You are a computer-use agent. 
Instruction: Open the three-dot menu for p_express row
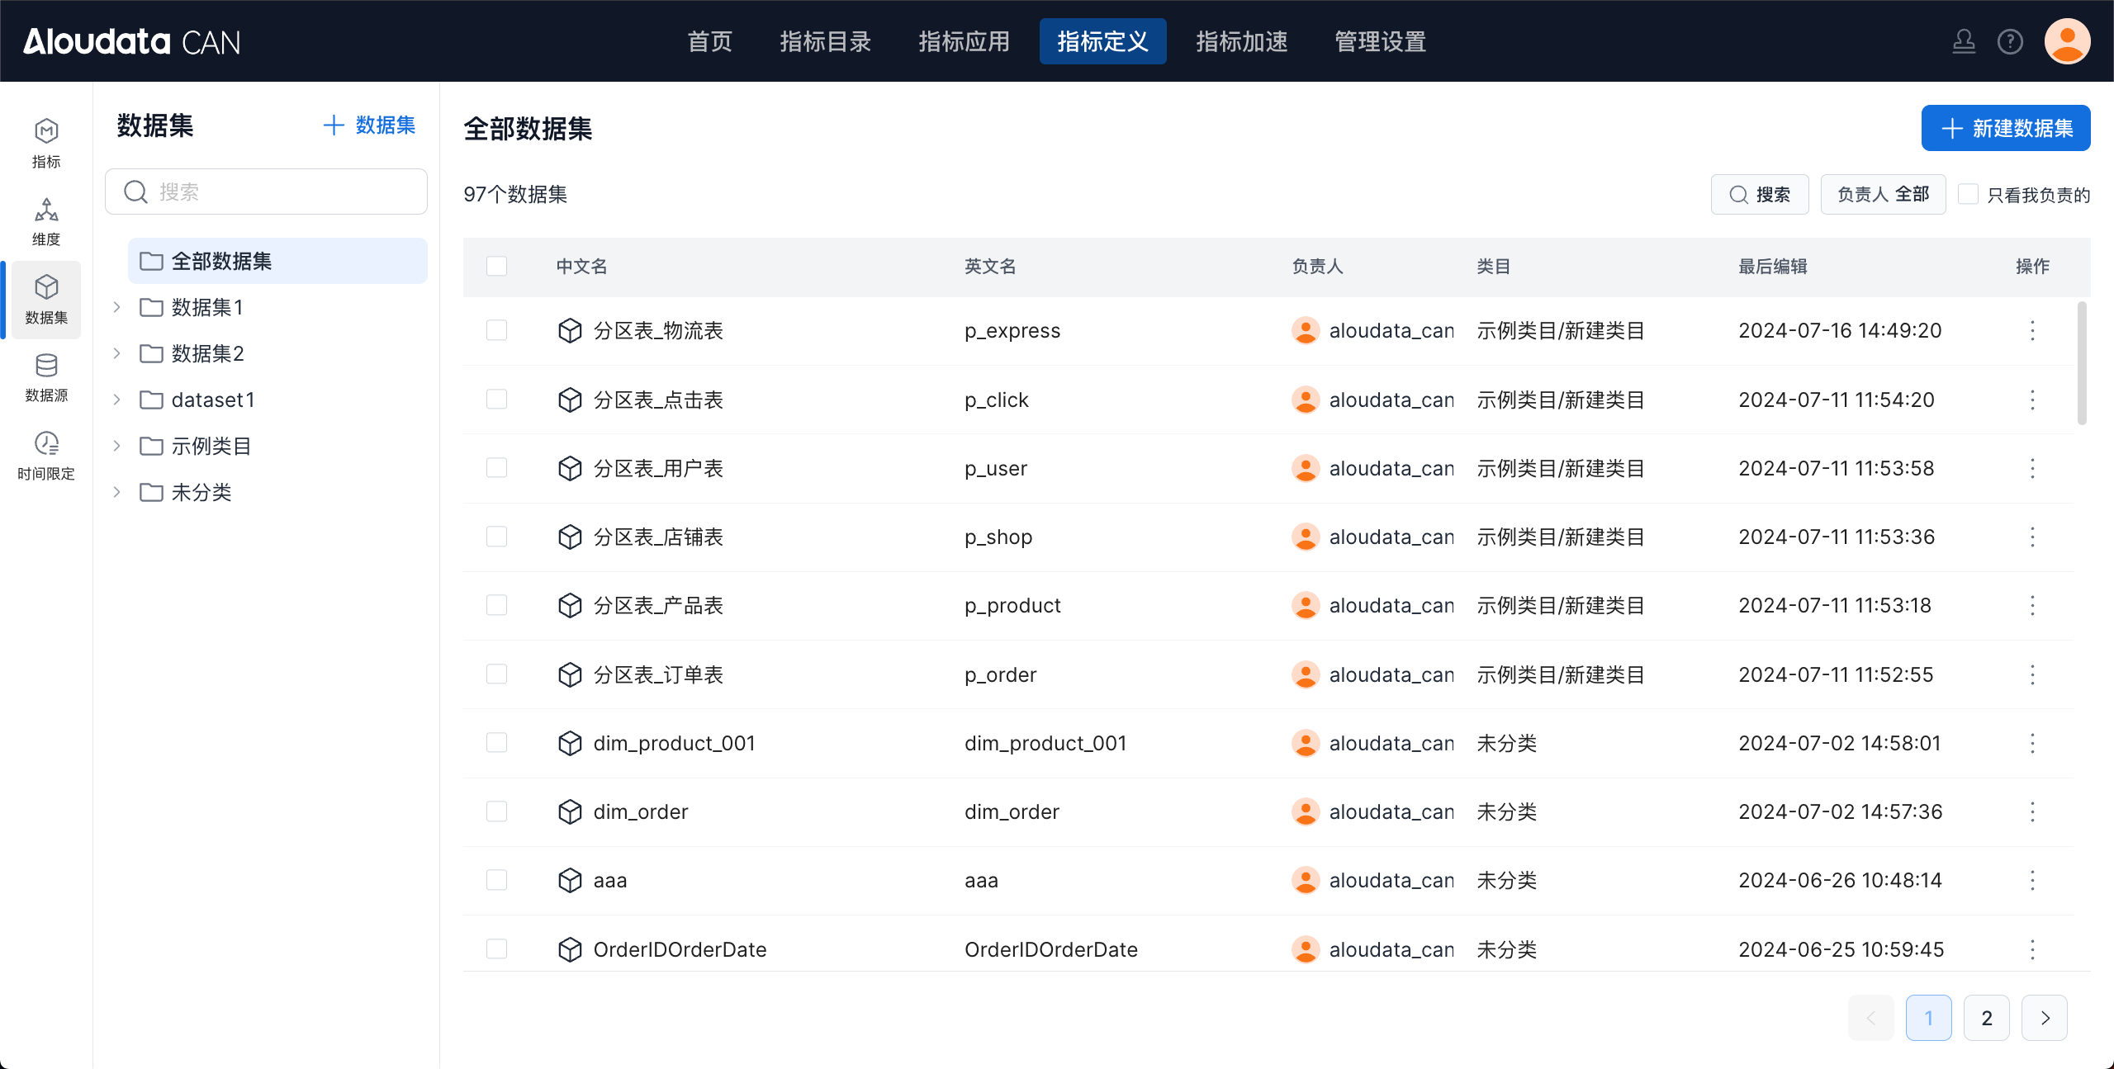click(2032, 331)
